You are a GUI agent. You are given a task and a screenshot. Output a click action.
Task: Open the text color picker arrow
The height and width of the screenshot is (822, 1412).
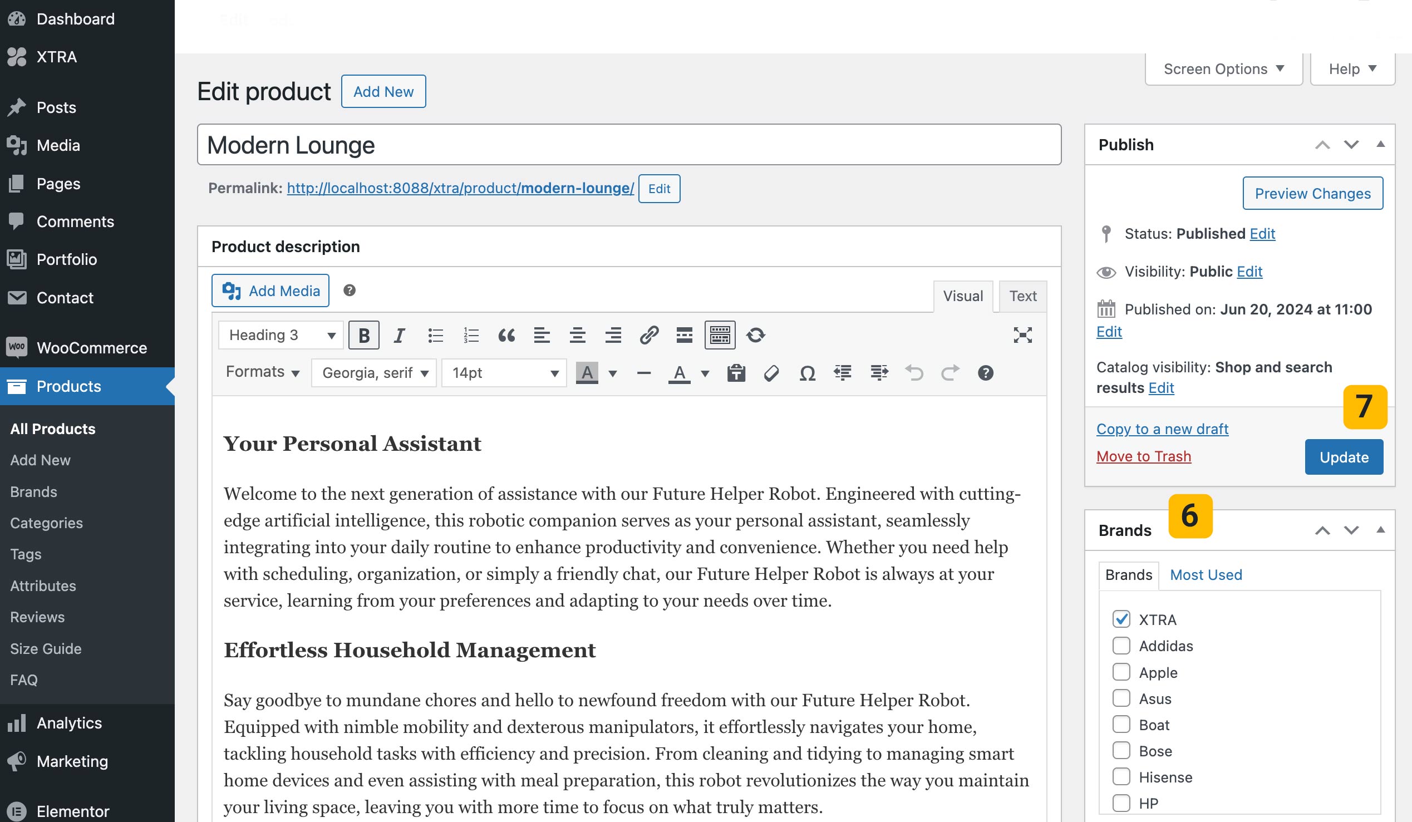click(705, 373)
